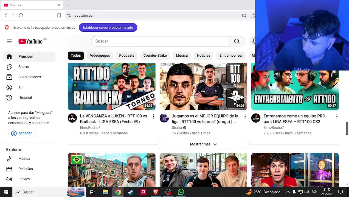This screenshot has height=197, width=349.
Task: Open Task View on the taskbar
Action: point(92,192)
